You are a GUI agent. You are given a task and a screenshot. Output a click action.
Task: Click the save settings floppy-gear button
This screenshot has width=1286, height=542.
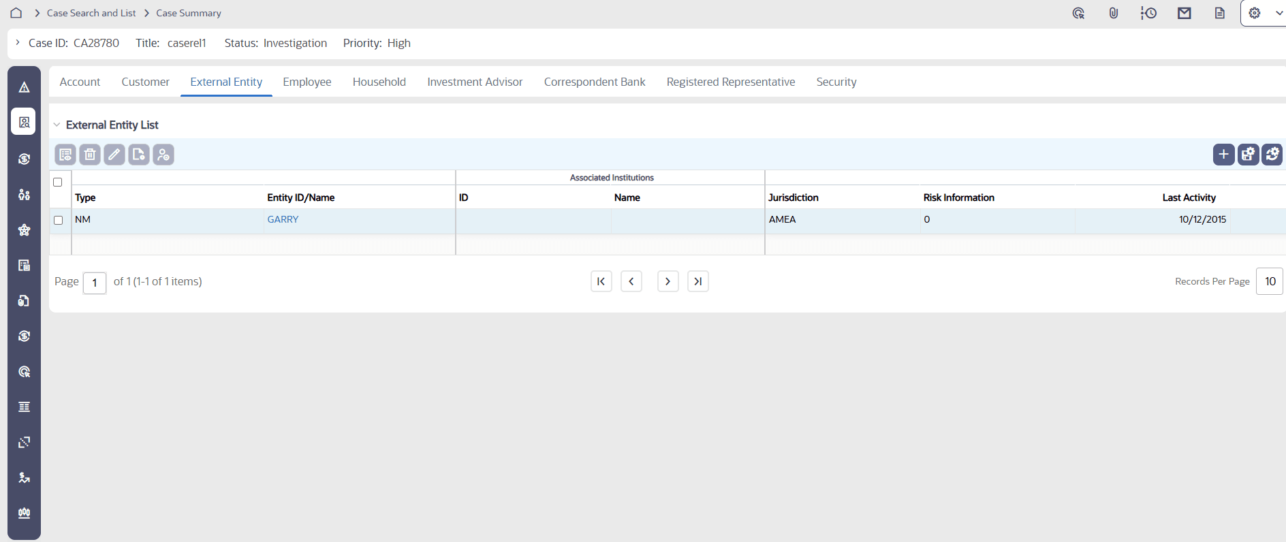click(x=1249, y=155)
